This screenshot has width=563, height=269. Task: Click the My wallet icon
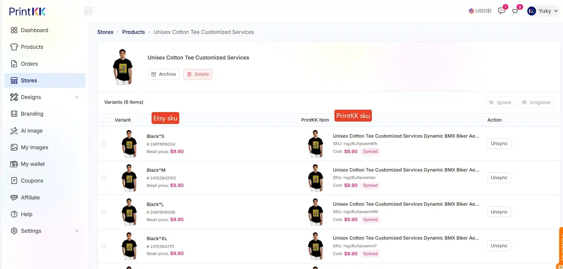(x=14, y=164)
